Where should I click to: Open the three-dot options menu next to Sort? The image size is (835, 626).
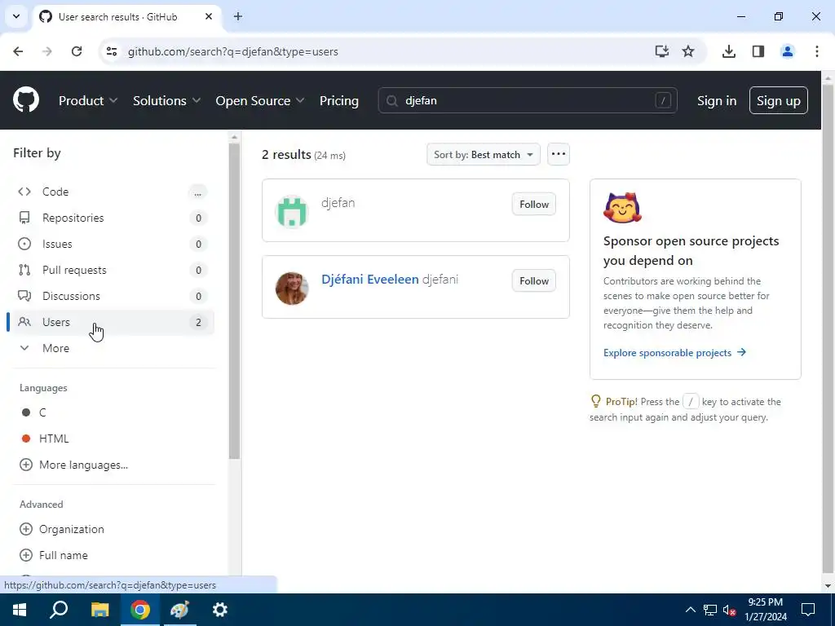[558, 154]
